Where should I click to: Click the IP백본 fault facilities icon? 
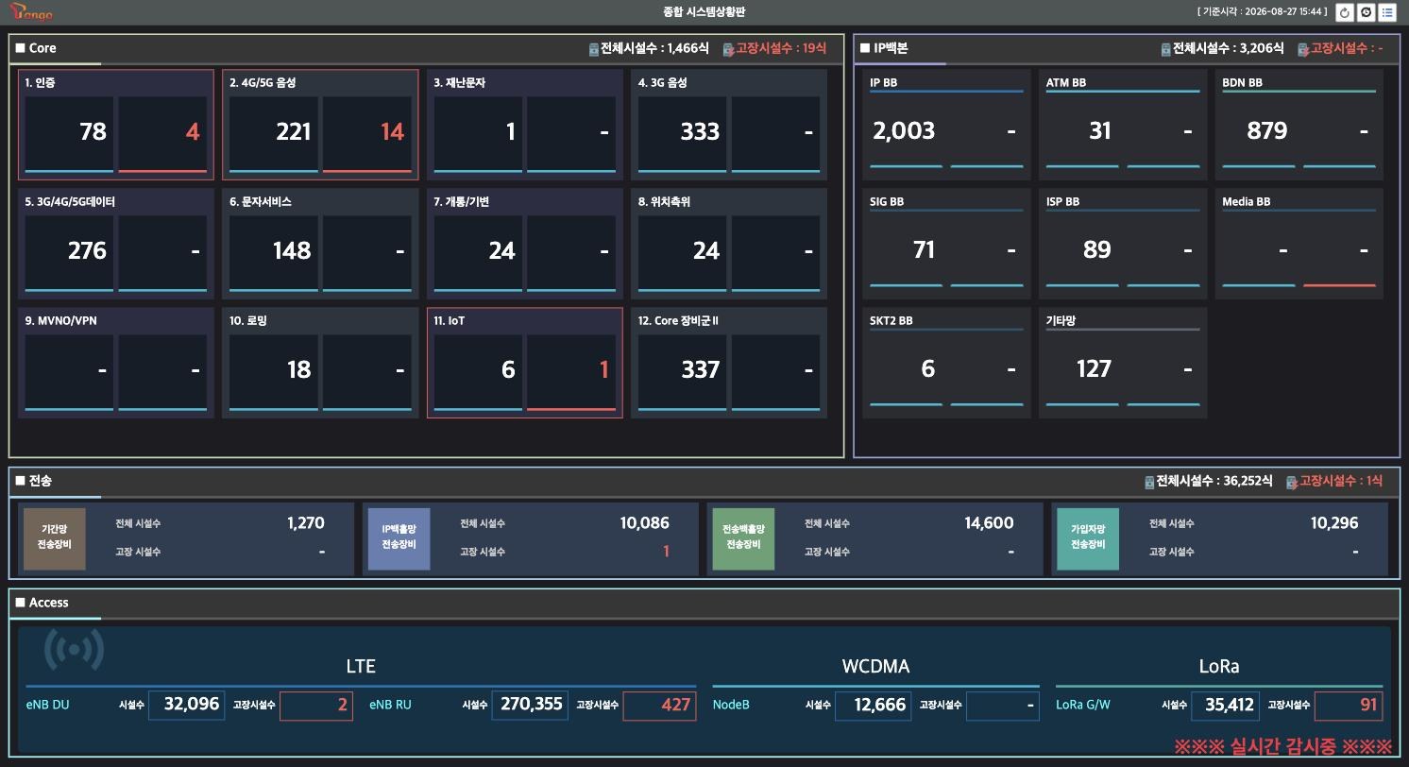[x=1303, y=49]
